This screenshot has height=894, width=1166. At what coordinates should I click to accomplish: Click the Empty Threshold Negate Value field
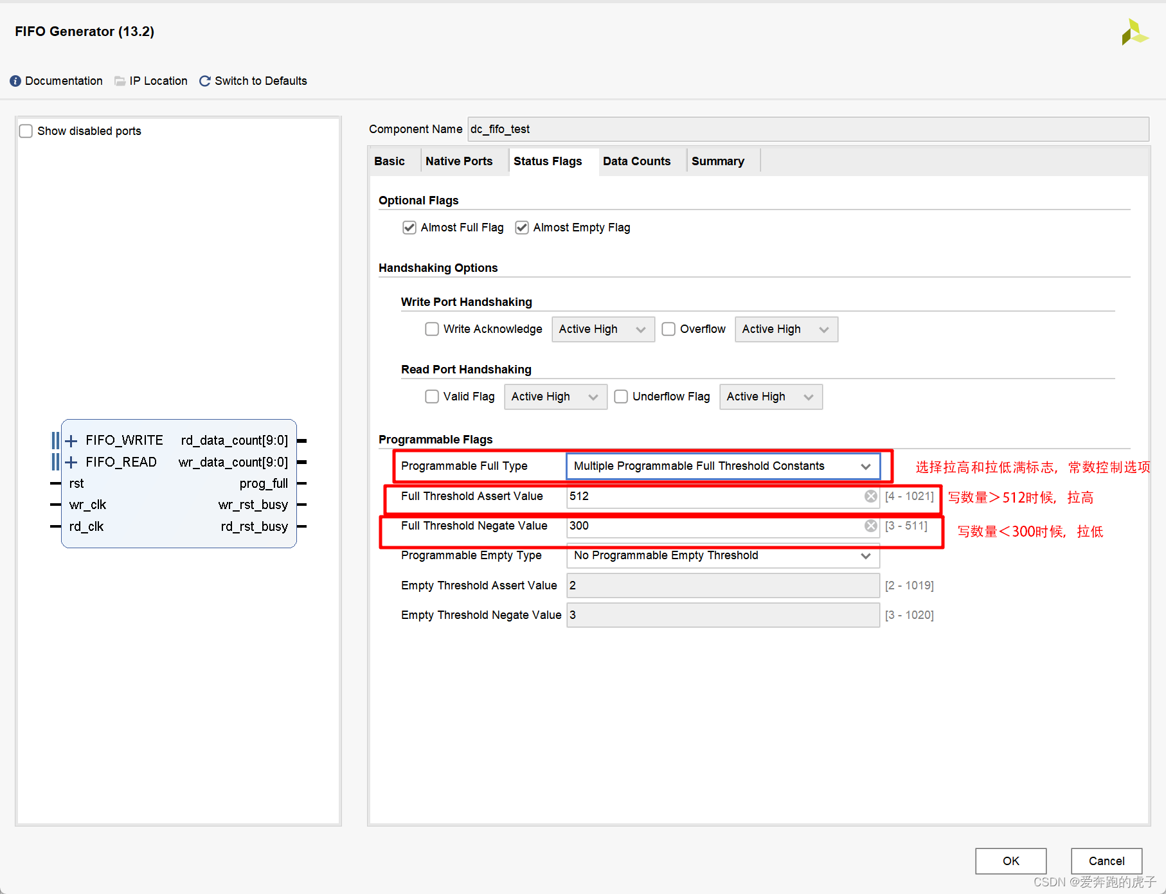click(x=723, y=615)
